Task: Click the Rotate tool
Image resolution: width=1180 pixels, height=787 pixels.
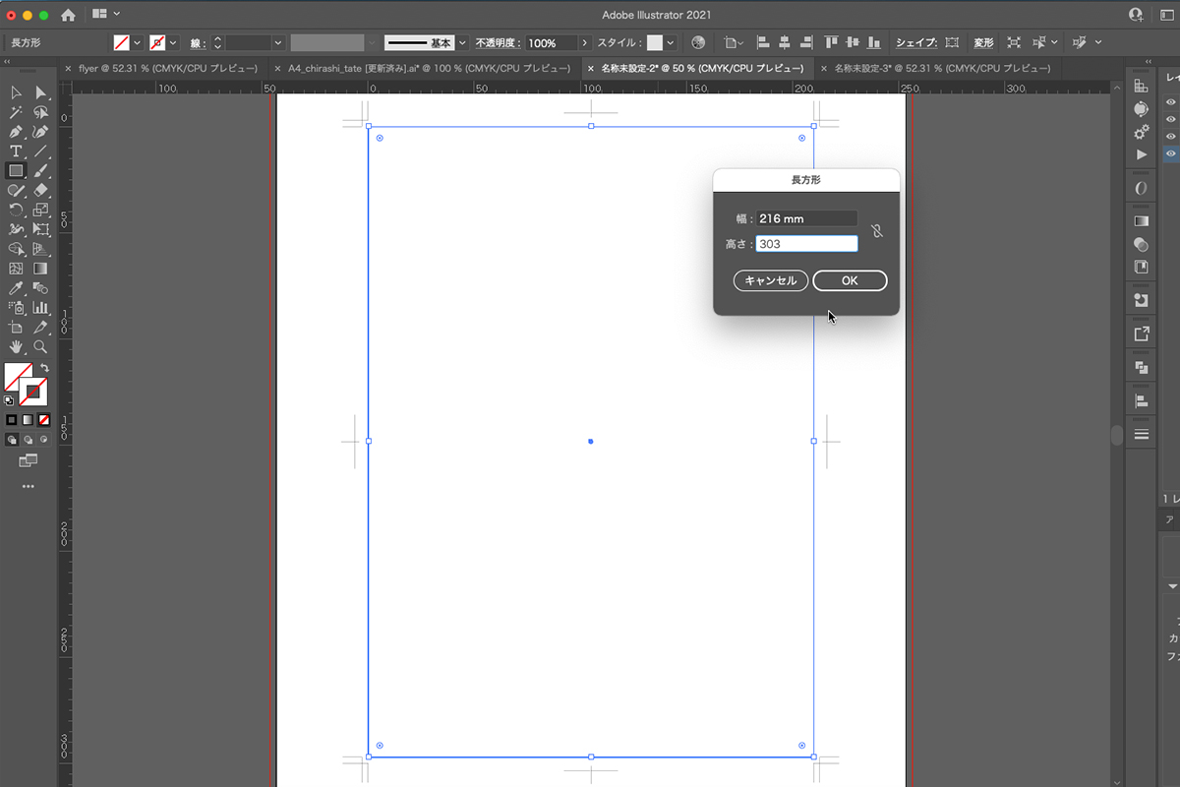Action: 16,210
